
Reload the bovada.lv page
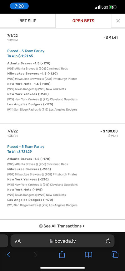(108, 241)
